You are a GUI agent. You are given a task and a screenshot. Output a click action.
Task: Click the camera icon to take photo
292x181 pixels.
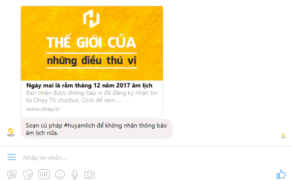[x=90, y=174]
